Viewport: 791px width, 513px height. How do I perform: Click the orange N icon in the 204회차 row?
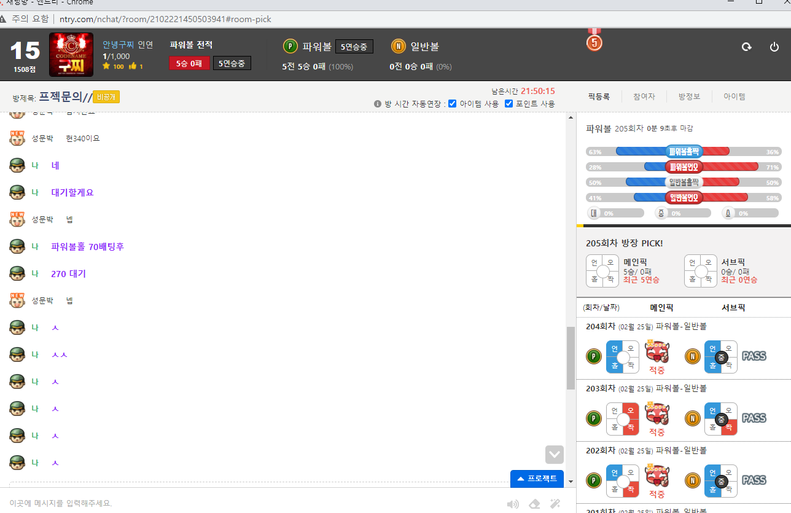click(x=693, y=356)
